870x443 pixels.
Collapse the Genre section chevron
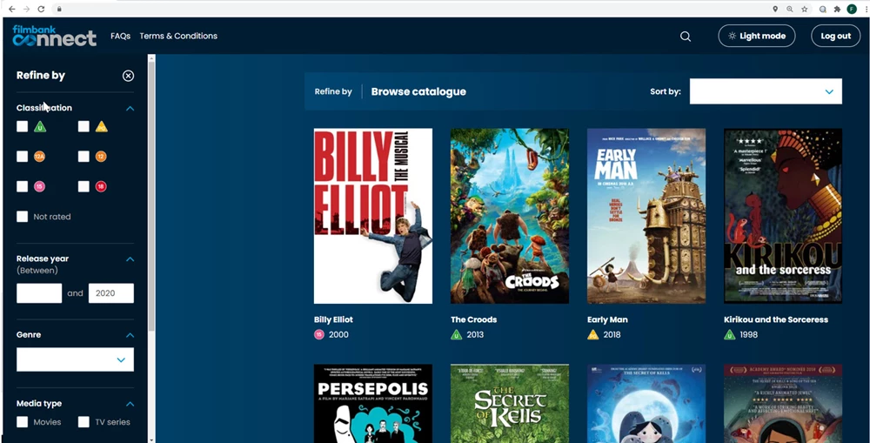coord(130,335)
